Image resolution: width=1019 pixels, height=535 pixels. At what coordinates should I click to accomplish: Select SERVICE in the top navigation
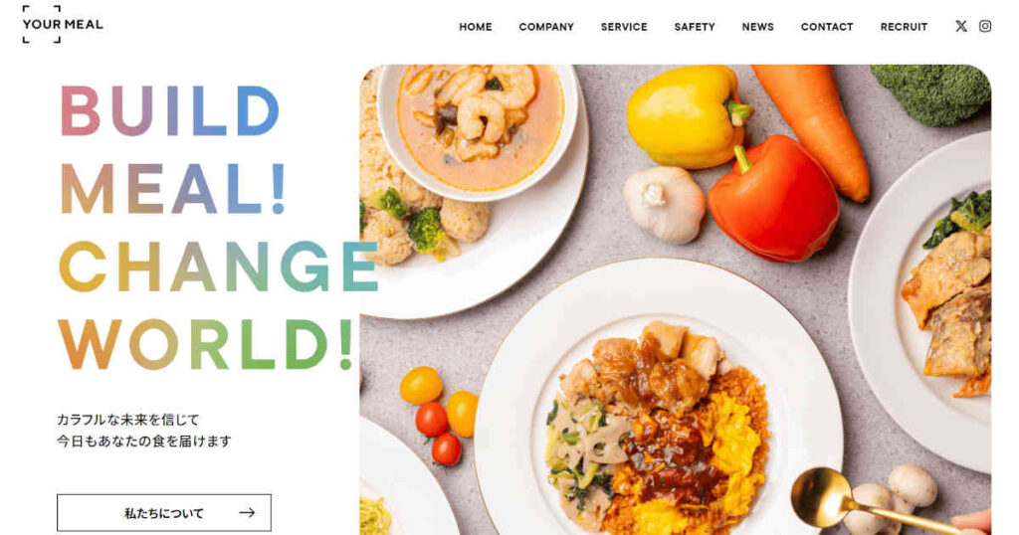624,27
